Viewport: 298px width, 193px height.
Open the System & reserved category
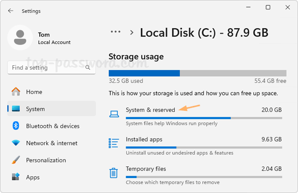point(196,116)
